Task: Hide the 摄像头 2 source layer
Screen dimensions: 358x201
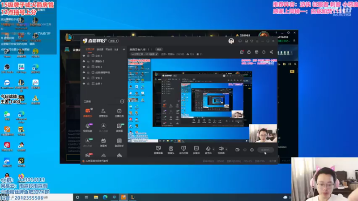Action: (x=84, y=61)
